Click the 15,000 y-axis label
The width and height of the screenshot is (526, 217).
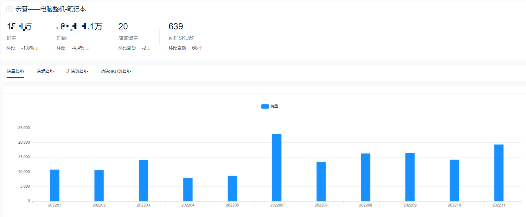tap(24, 157)
